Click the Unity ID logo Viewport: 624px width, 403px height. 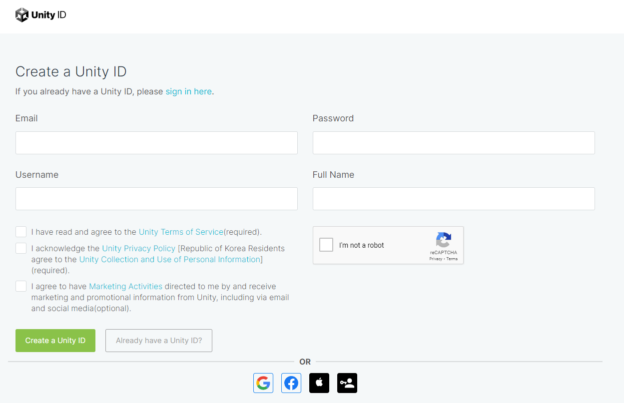pos(41,15)
